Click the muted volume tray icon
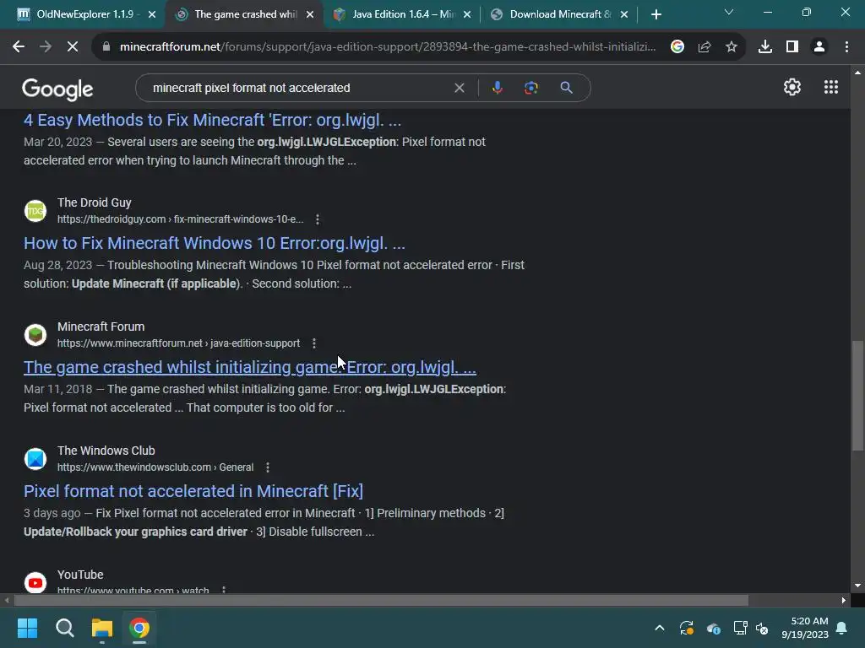 coord(763,628)
